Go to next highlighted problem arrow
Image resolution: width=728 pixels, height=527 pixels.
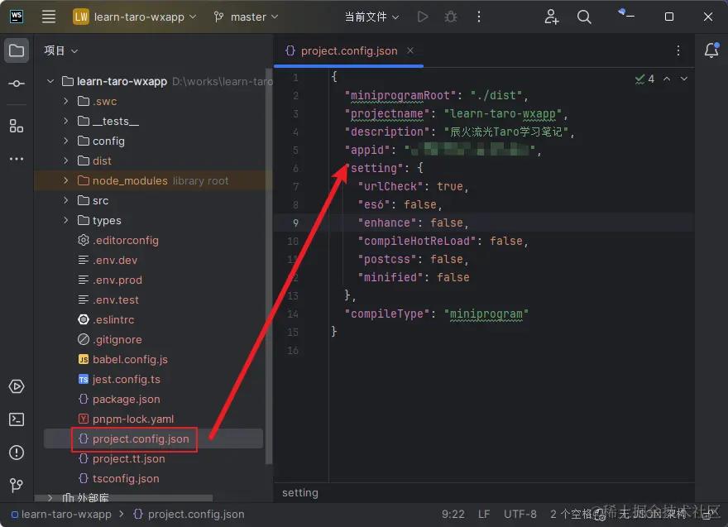point(684,79)
